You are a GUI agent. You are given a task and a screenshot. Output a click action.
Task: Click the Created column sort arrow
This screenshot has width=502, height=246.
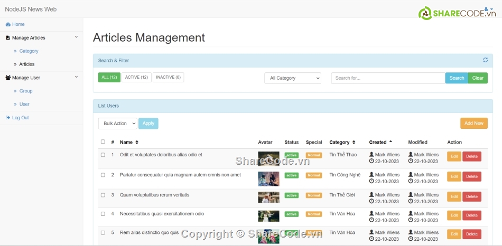[391, 142]
